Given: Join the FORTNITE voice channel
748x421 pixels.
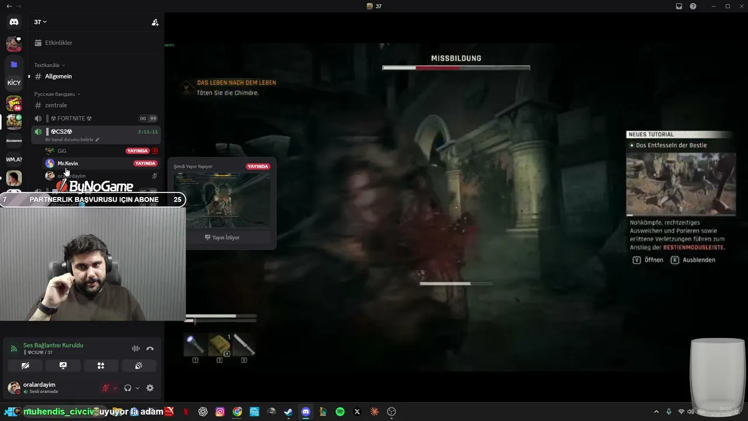Looking at the screenshot, I should pos(96,119).
